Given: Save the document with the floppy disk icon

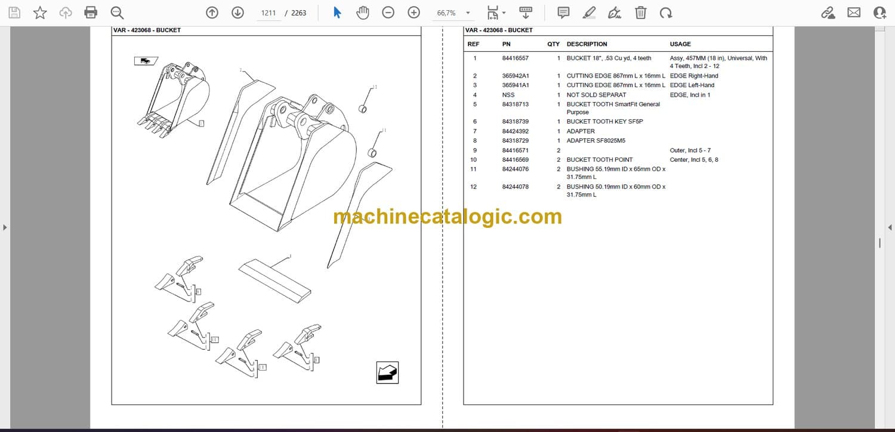Looking at the screenshot, I should (x=14, y=13).
